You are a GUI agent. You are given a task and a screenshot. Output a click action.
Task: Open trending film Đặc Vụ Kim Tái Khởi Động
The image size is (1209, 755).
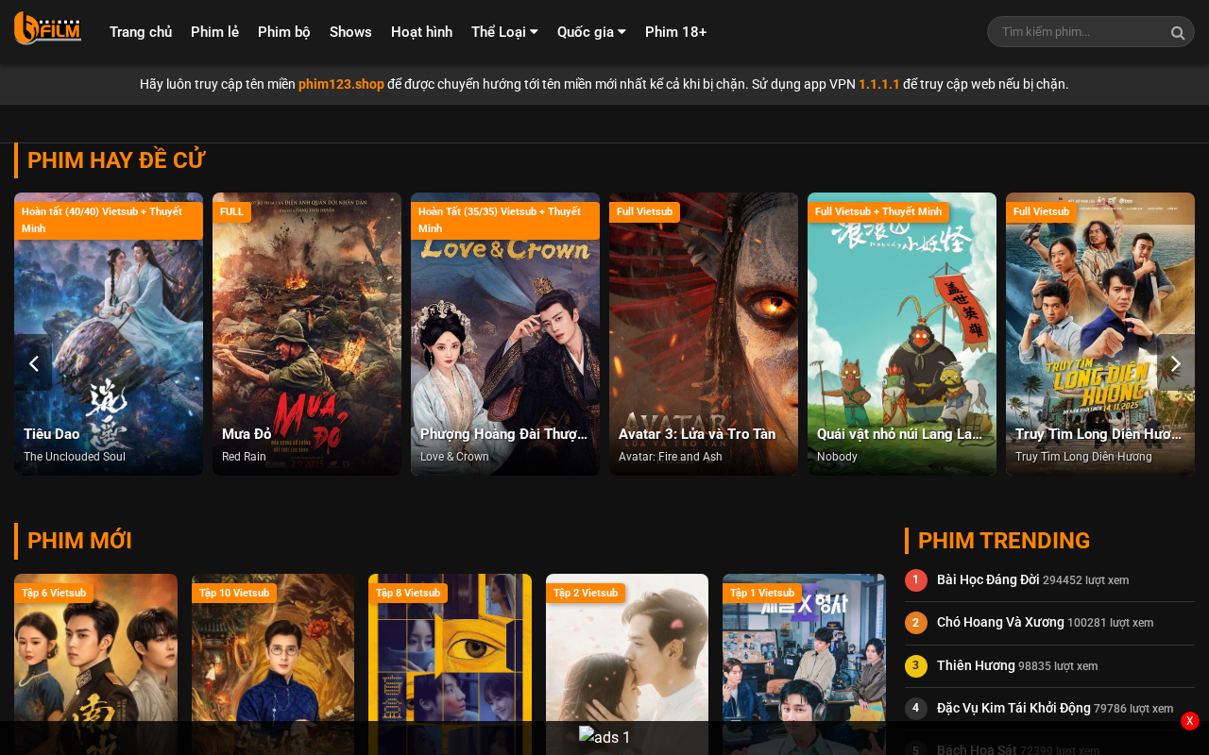pos(1013,708)
